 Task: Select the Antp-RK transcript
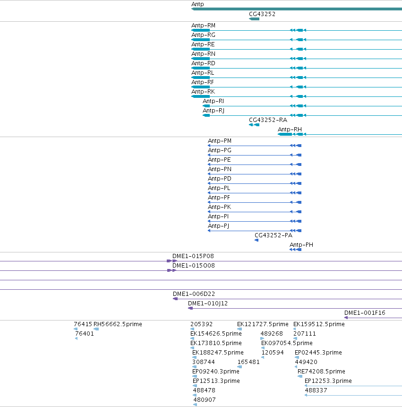(x=297, y=96)
